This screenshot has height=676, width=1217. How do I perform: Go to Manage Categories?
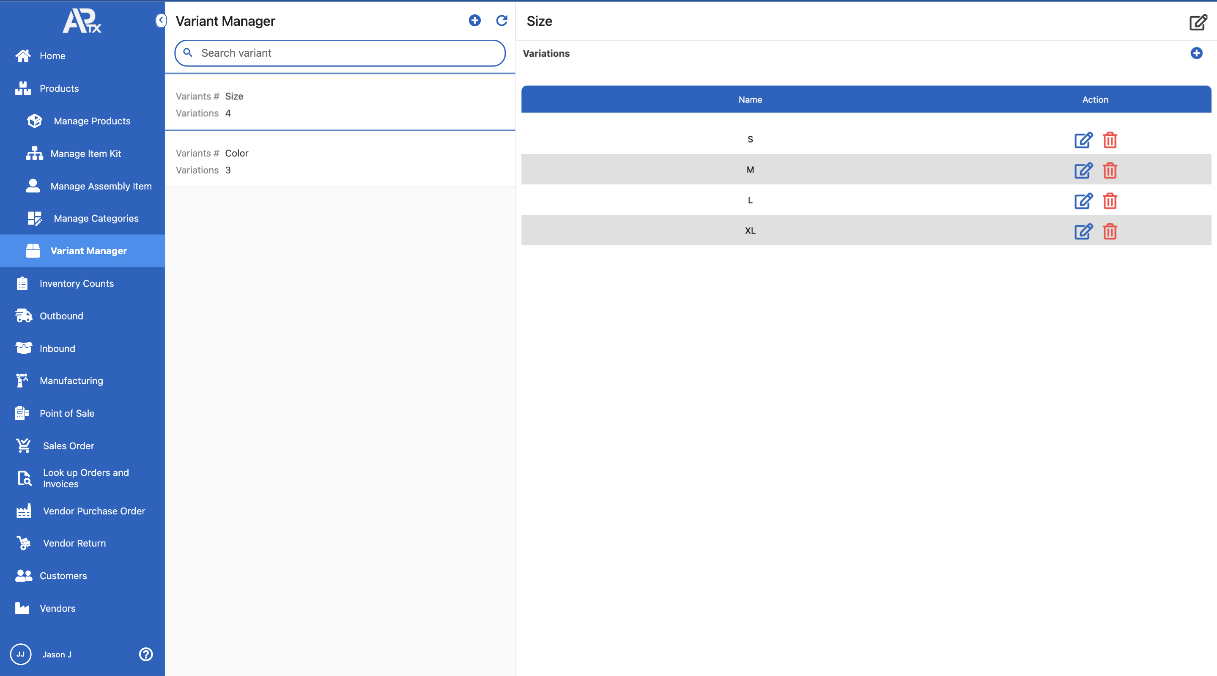(x=96, y=218)
